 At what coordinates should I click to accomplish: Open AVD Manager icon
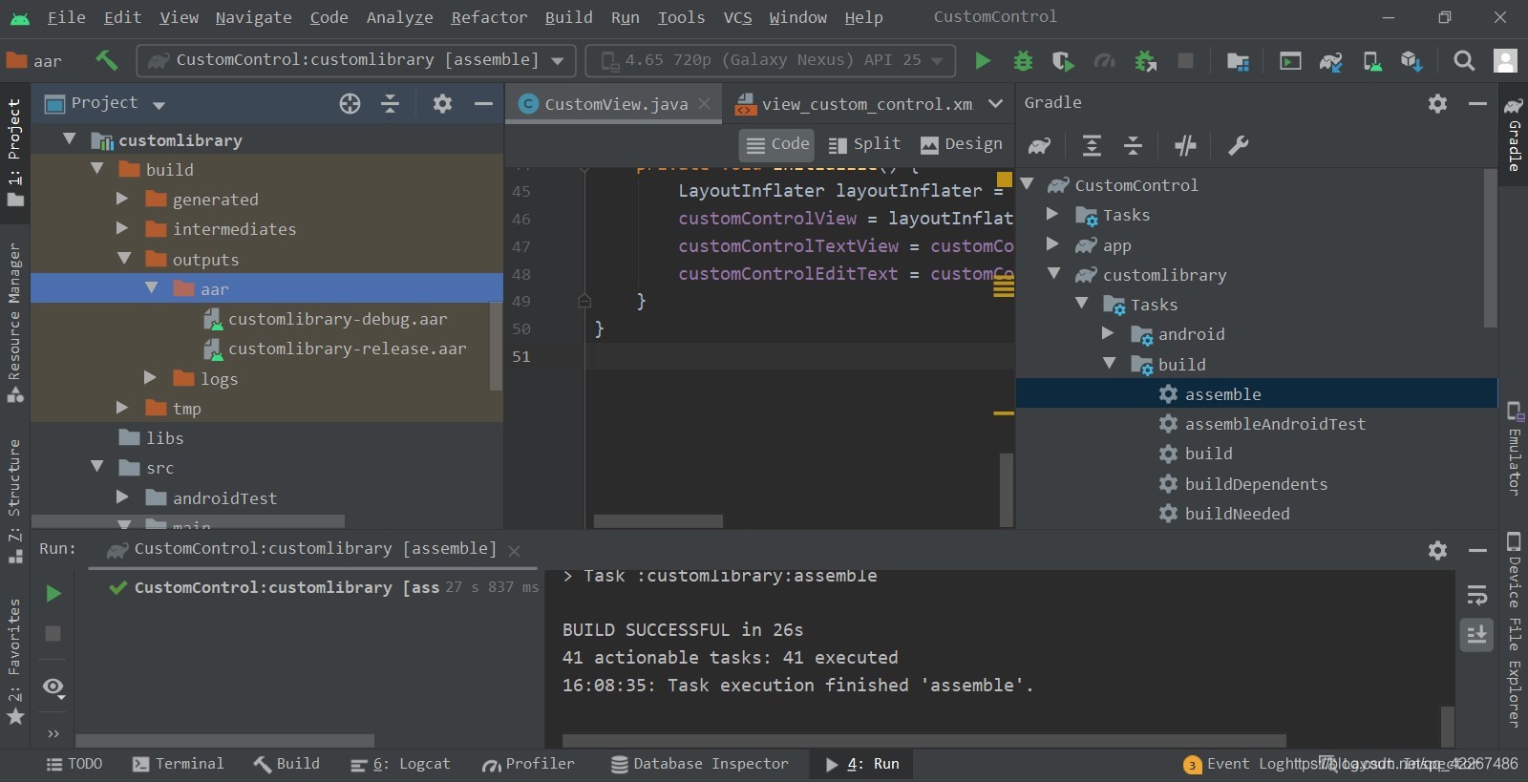pos(1371,61)
